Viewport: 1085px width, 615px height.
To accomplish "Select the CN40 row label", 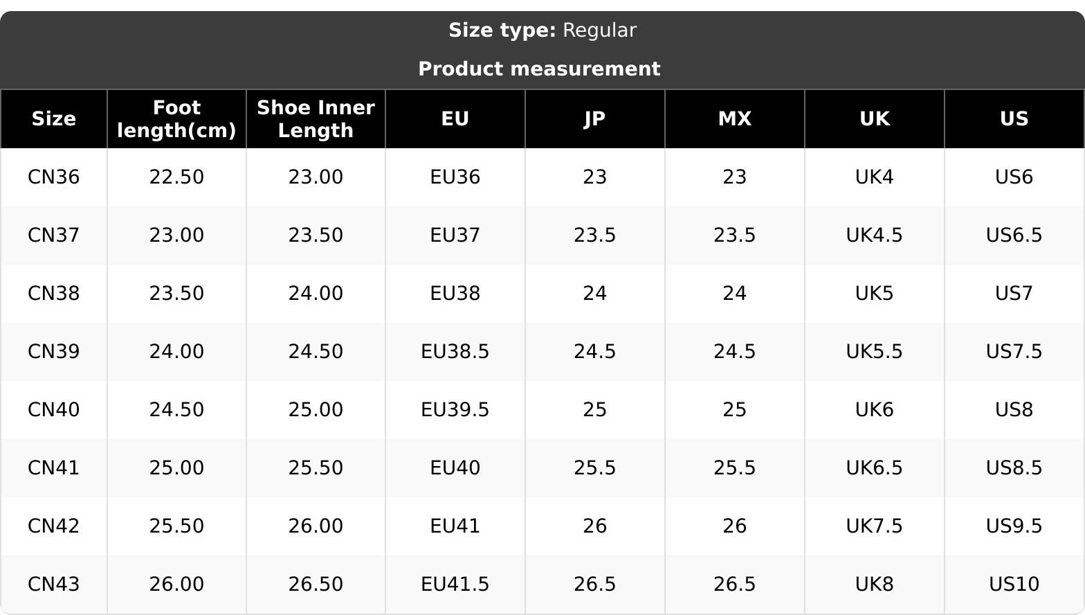I will click(x=53, y=410).
